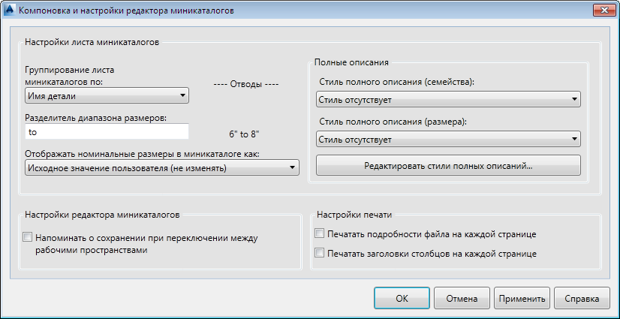Open help with the Справка button
The height and width of the screenshot is (319, 620).
pos(582,298)
